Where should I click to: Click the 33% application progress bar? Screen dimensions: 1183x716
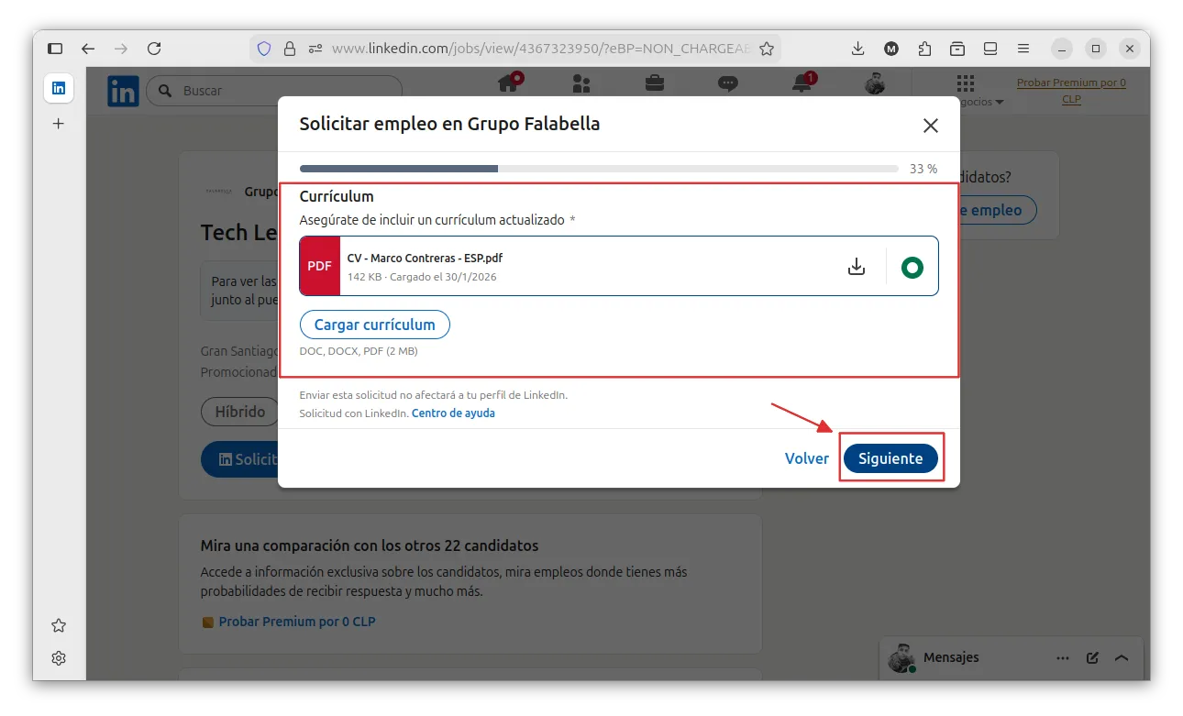596,168
